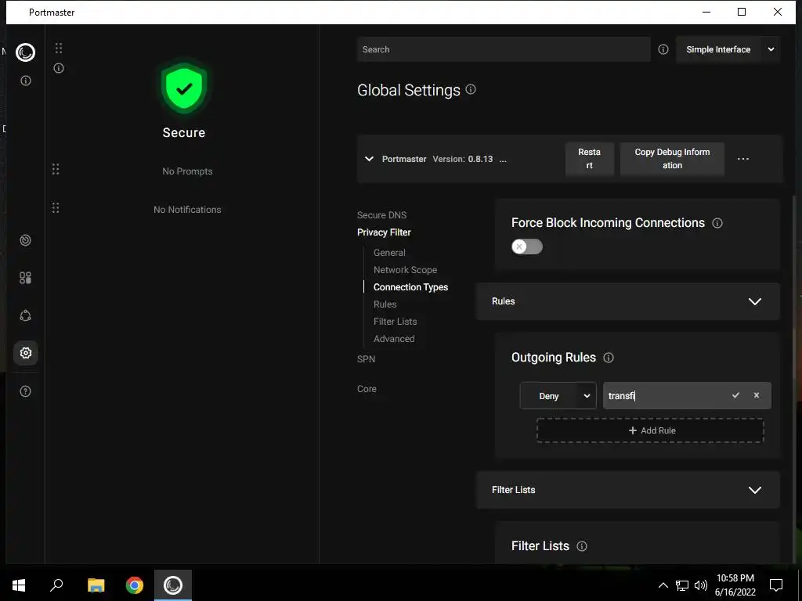Image resolution: width=802 pixels, height=601 pixels.
Task: Toggle Force Block Incoming Connections switch
Action: point(527,247)
